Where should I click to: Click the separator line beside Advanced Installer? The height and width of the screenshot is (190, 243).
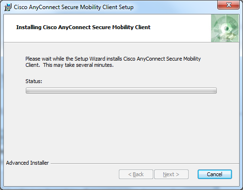(145, 163)
